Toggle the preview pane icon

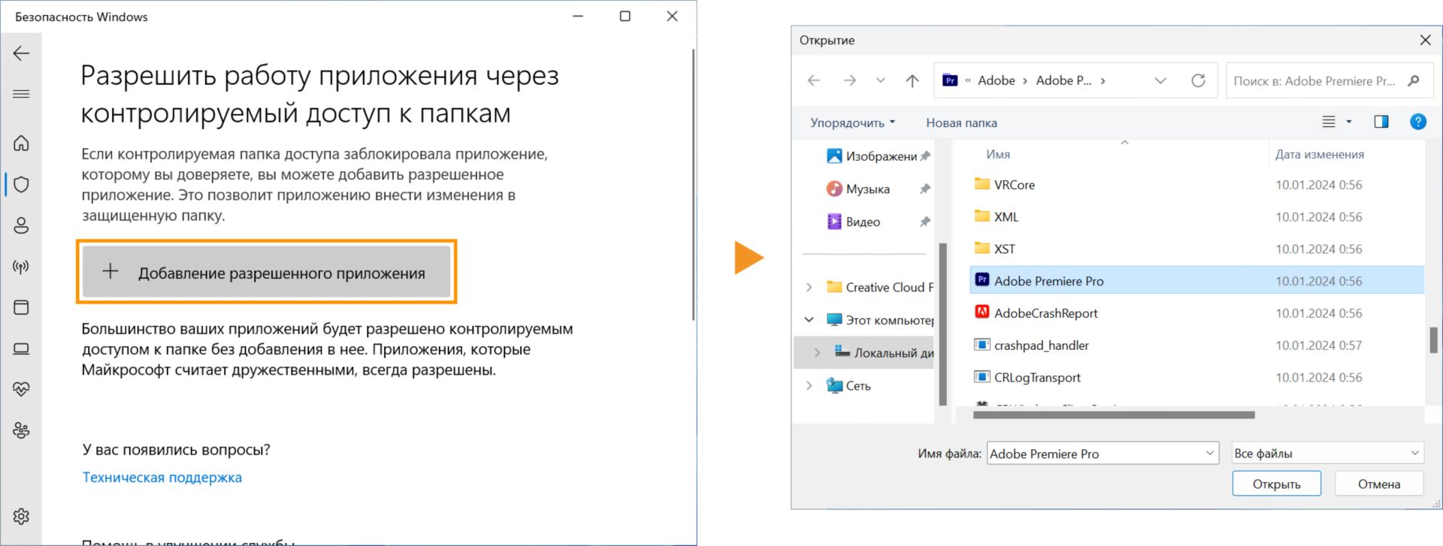pyautogui.click(x=1381, y=122)
